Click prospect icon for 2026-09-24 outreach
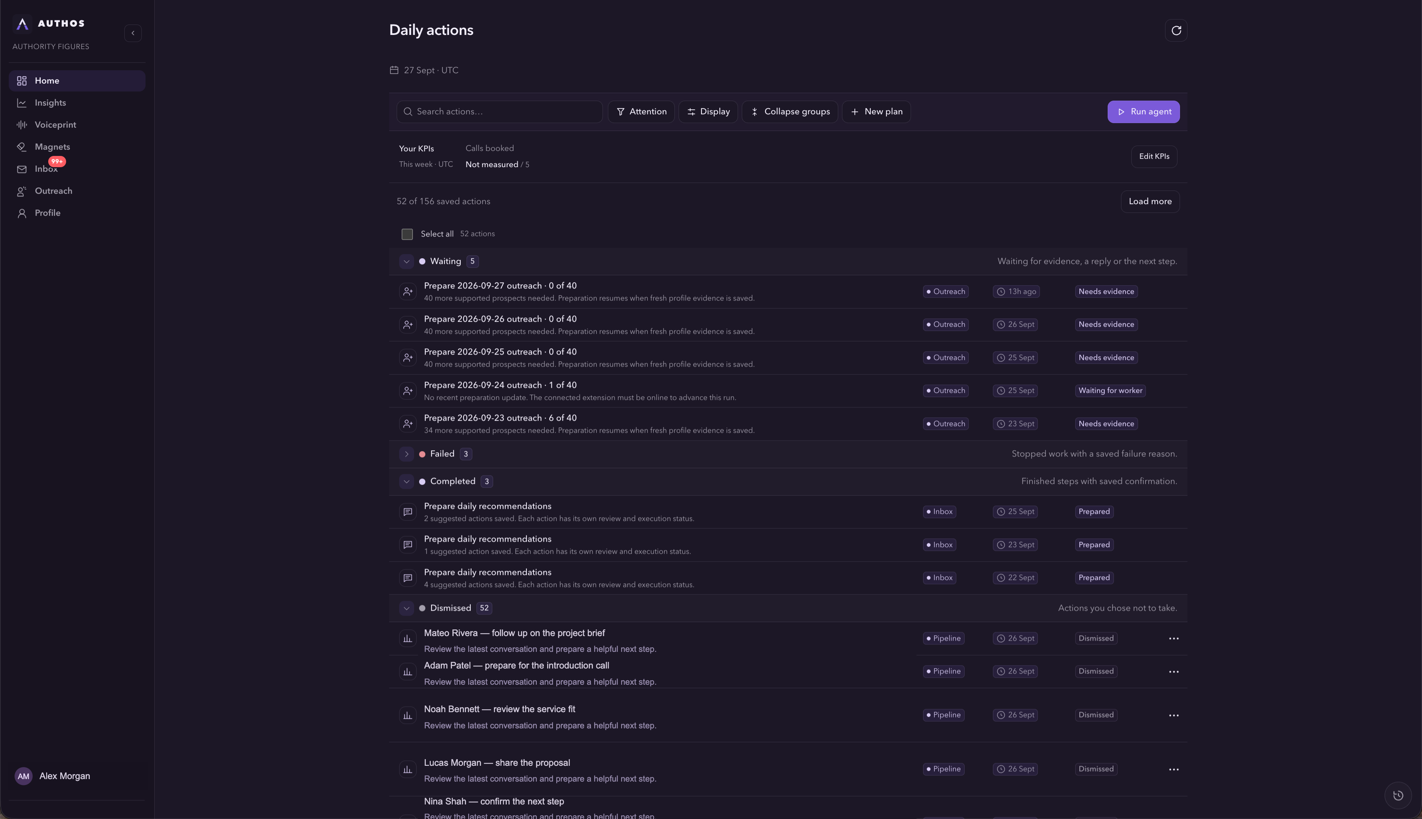Screen dimensions: 1422x819 point(408,390)
